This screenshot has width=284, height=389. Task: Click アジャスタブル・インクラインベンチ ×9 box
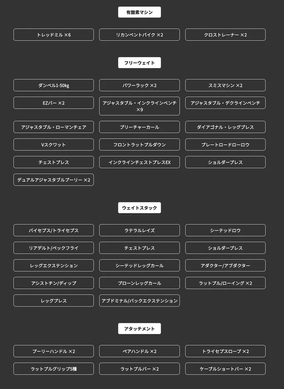[139, 106]
